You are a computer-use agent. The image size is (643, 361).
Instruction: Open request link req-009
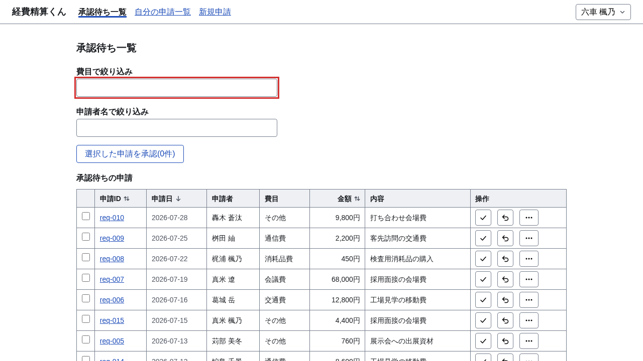(x=112, y=238)
